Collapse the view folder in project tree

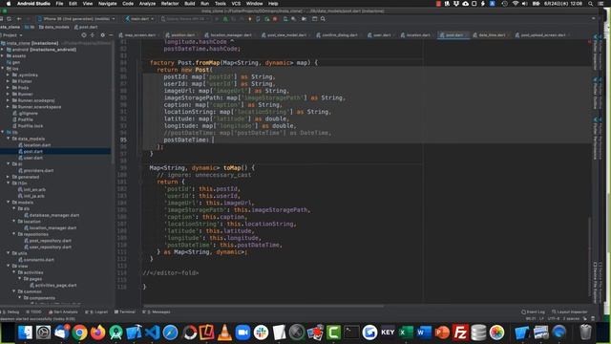[x=9, y=266]
